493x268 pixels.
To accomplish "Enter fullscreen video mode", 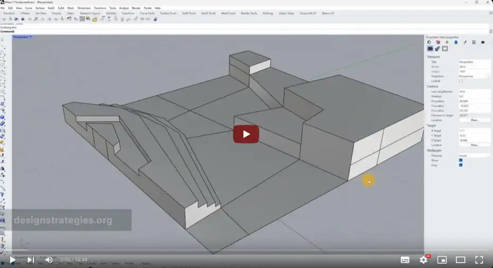I will click(479, 260).
